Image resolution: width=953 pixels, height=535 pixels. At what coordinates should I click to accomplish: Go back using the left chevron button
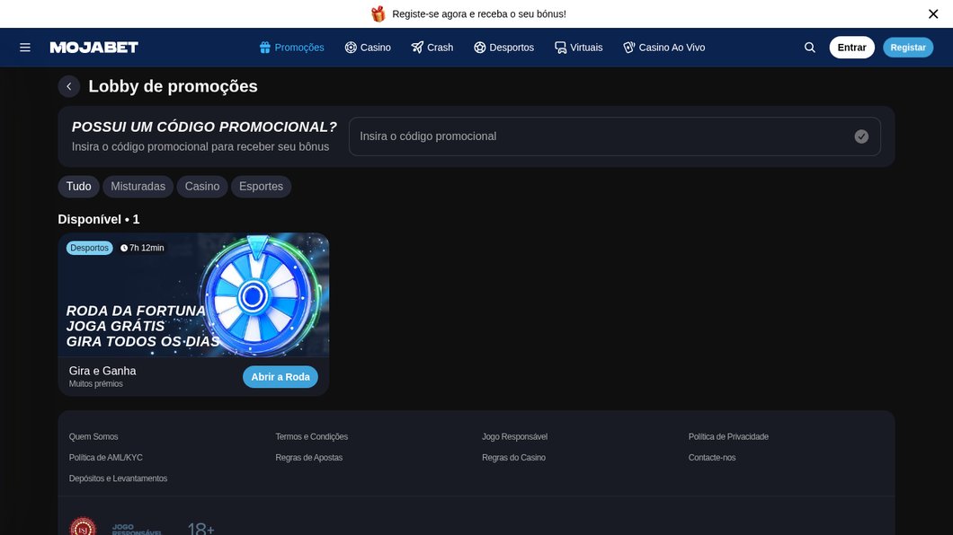click(x=69, y=86)
